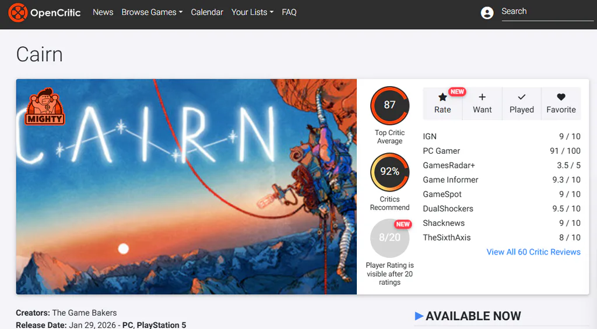Viewport: 597px width, 329px height.
Task: Click the Critics Recommend label
Action: click(x=389, y=203)
